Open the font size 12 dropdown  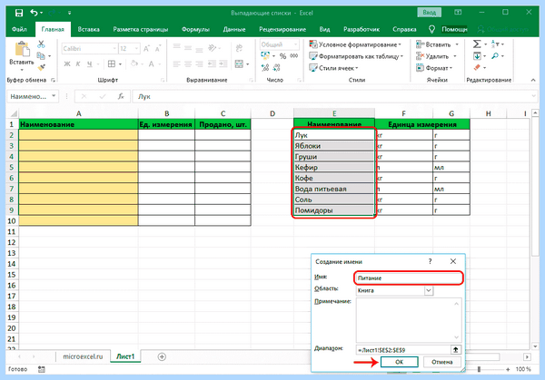pos(136,49)
